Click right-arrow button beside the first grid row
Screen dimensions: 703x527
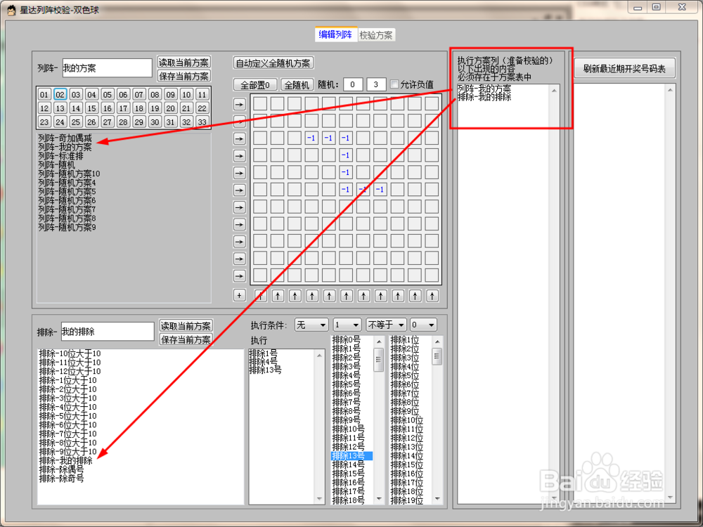coord(240,105)
